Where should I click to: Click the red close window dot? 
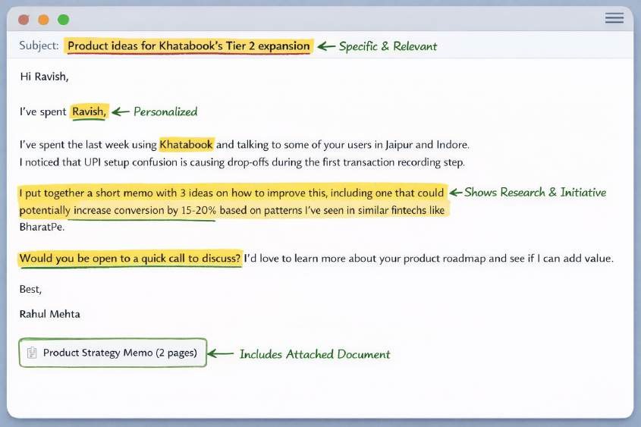point(24,20)
